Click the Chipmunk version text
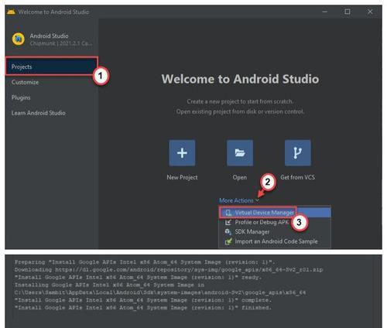This screenshot has height=328, width=387. (x=61, y=43)
